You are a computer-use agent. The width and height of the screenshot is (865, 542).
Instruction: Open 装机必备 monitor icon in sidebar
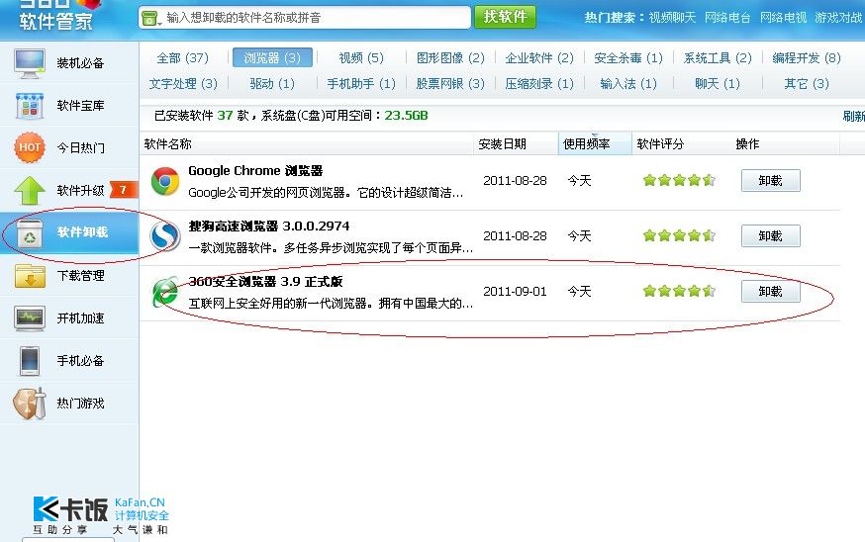pyautogui.click(x=30, y=63)
